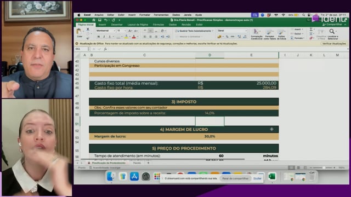Open the Inserir cells dropdown
Image resolution: width=351 pixels, height=197 pixels.
pos(297,30)
